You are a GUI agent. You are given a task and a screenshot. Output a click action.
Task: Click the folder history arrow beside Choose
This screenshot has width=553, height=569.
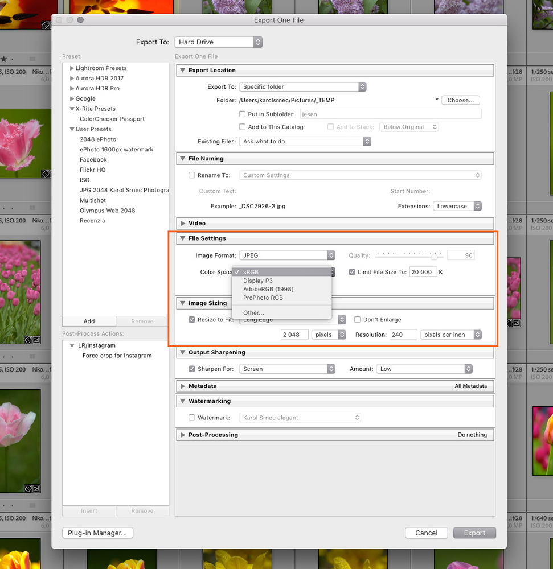coord(437,100)
